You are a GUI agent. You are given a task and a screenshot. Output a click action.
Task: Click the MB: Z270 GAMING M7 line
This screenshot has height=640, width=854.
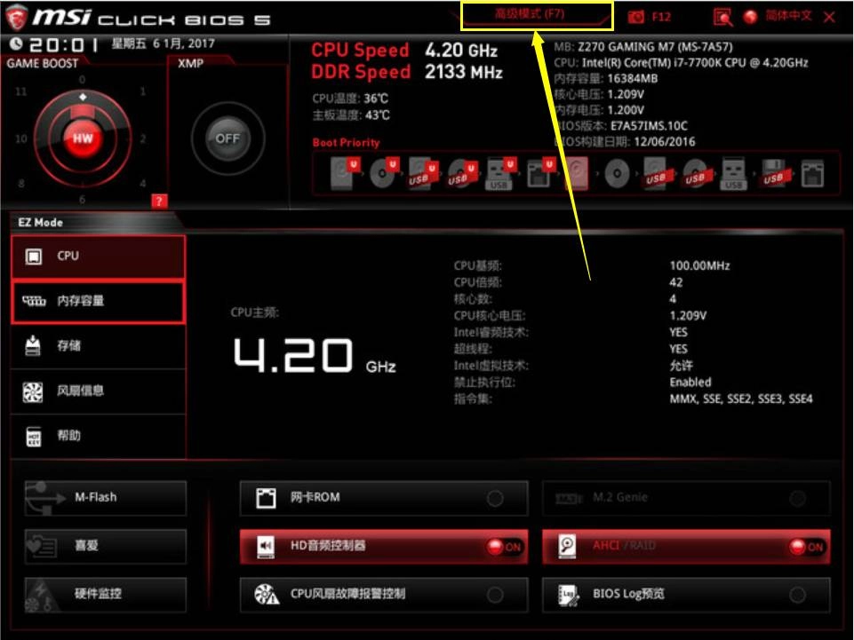point(643,47)
